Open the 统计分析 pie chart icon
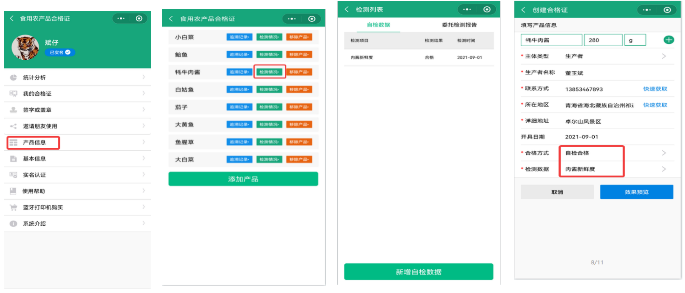Screen dimensions: 685x293 pyautogui.click(x=13, y=77)
